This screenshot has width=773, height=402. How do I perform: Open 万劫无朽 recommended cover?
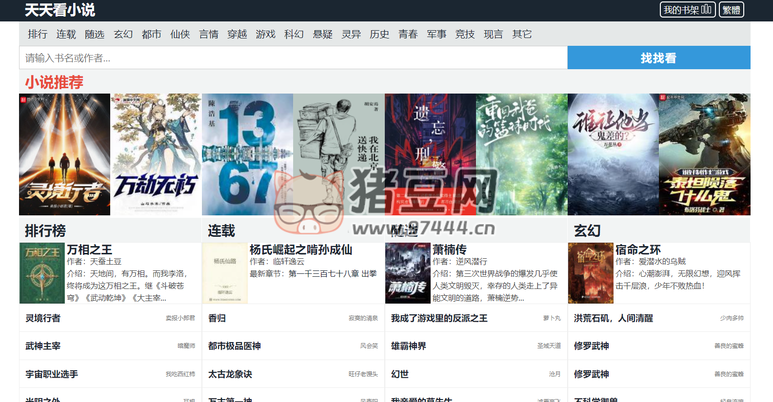click(156, 154)
